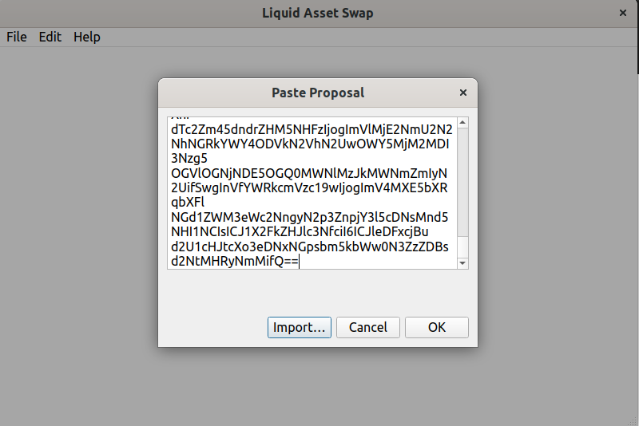The width and height of the screenshot is (639, 426).
Task: Click the "Paste Proposal" dialog title bar
Action: pyautogui.click(x=318, y=93)
